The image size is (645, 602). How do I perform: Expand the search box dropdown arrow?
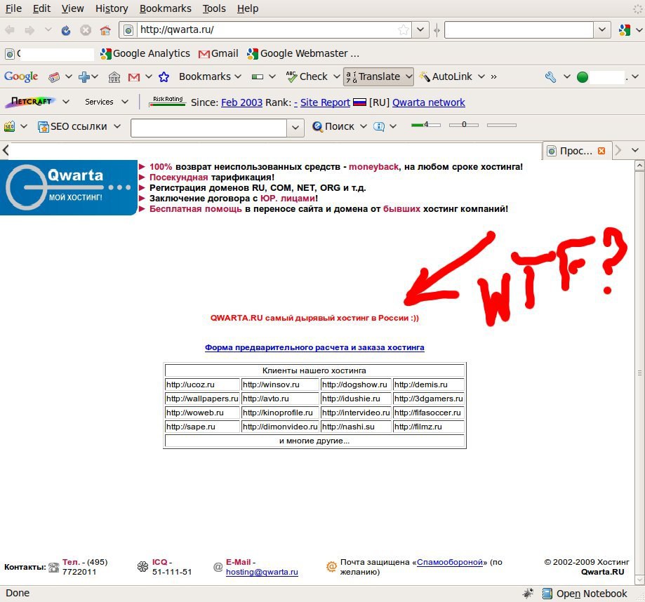(601, 29)
